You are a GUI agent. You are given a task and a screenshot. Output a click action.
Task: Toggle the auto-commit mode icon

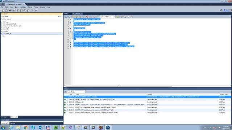(98, 17)
